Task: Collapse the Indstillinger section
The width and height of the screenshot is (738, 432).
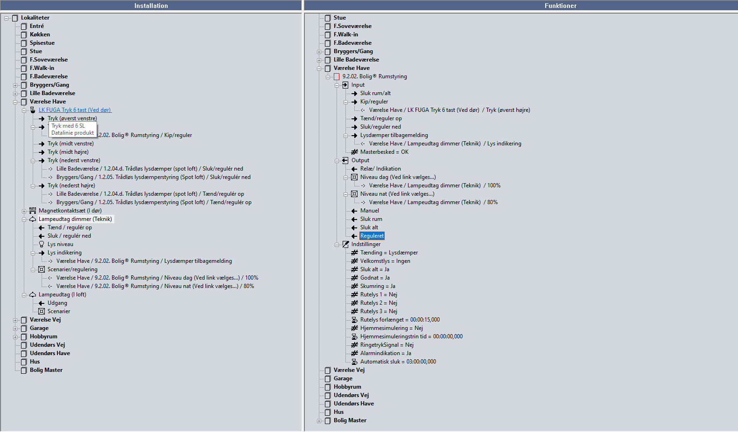Action: [x=337, y=245]
